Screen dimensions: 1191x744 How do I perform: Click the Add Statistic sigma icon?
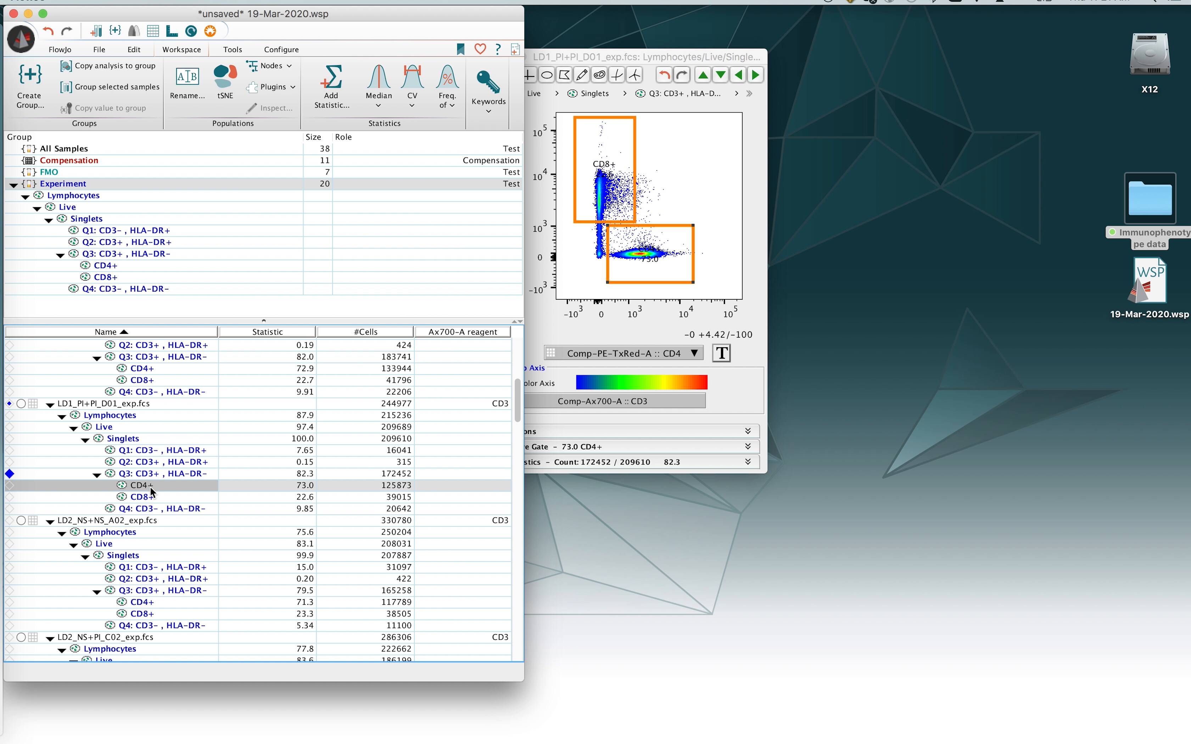331,78
